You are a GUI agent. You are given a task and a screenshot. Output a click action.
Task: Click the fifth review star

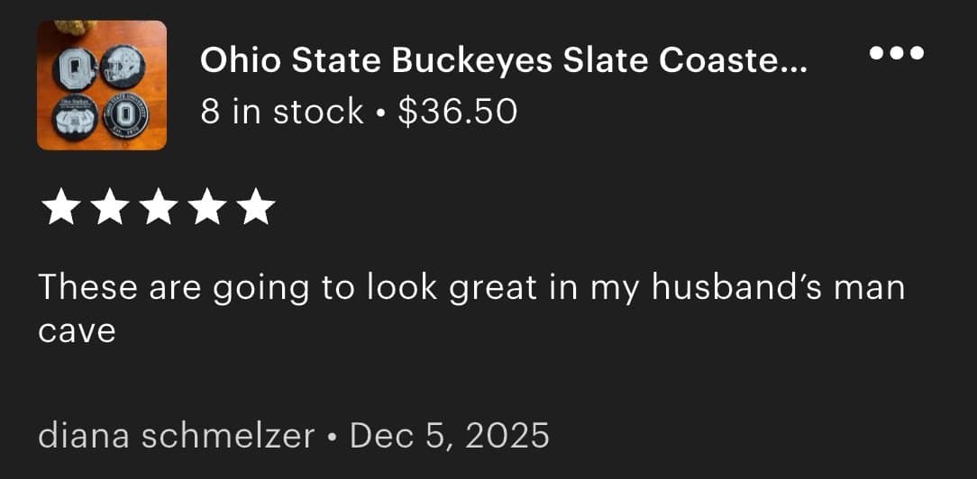tap(258, 208)
